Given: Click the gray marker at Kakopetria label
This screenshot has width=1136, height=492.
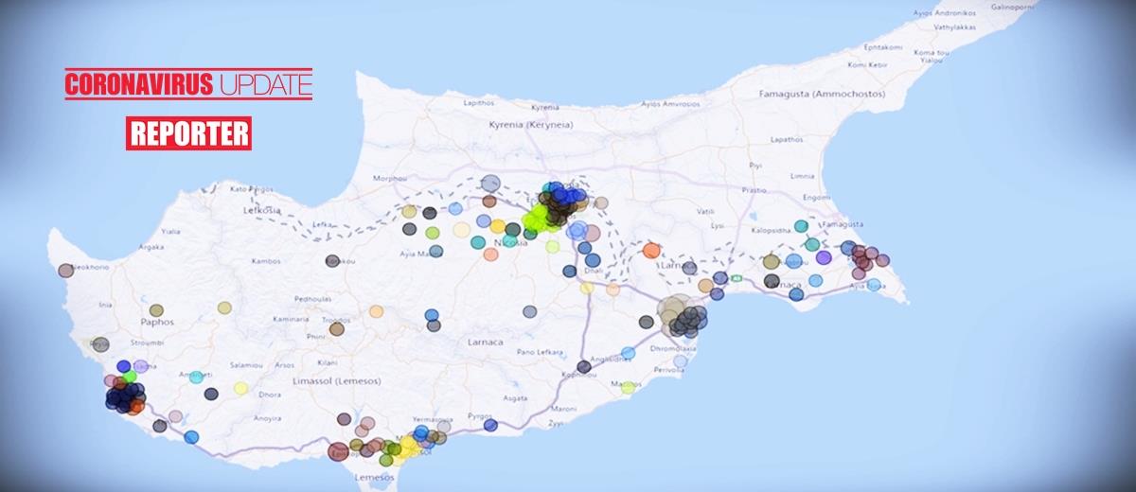Looking at the screenshot, I should [x=332, y=261].
